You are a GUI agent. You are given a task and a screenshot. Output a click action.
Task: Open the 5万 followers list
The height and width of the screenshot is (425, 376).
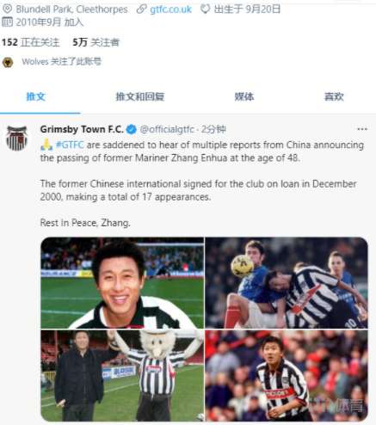click(96, 42)
